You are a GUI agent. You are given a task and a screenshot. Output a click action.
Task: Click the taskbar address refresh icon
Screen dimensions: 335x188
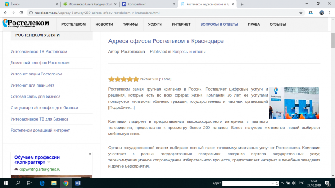click(277, 183)
